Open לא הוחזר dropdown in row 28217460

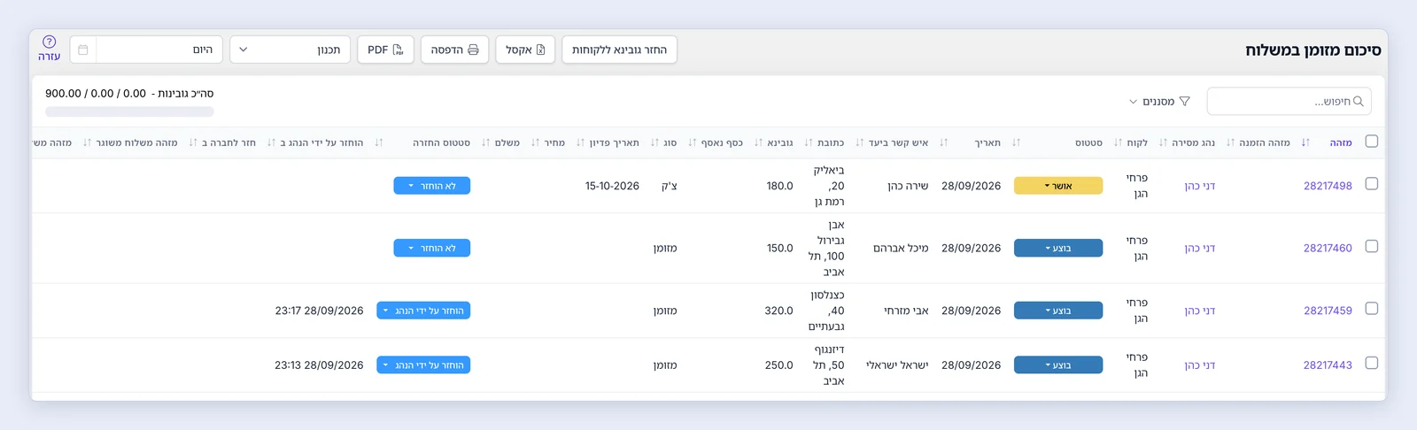tap(432, 249)
